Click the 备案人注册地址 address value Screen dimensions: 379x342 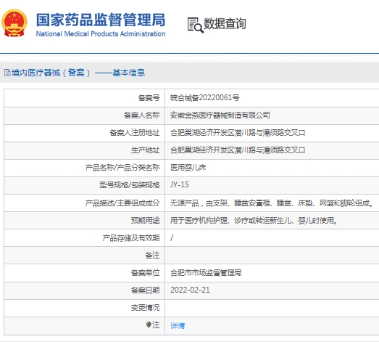coord(238,133)
